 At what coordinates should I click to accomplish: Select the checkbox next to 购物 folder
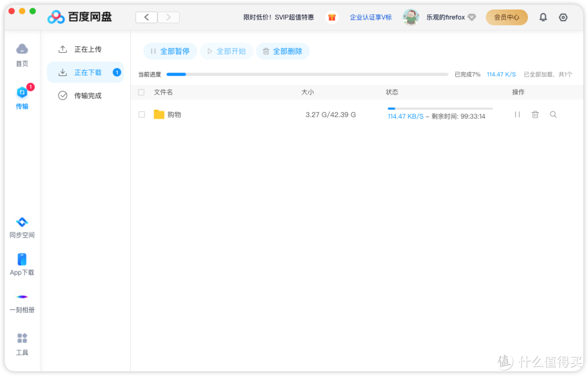coord(141,114)
